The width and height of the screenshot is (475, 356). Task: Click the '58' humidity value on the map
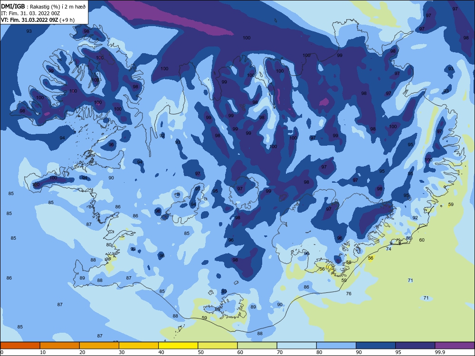[x=349, y=262]
